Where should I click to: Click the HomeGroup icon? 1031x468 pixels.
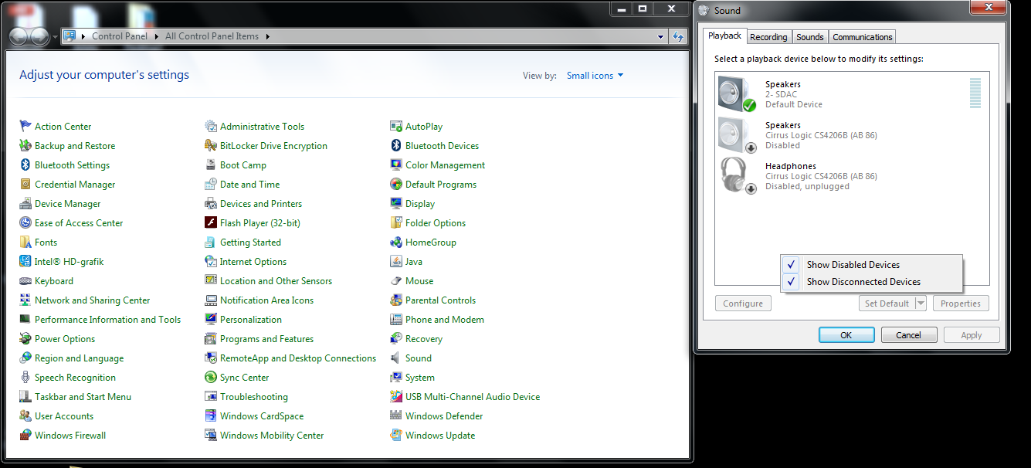pyautogui.click(x=396, y=242)
